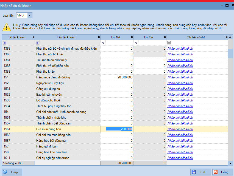
Task: Click Nhập chi tiết số dư link for account 1561
Action: 180,129
